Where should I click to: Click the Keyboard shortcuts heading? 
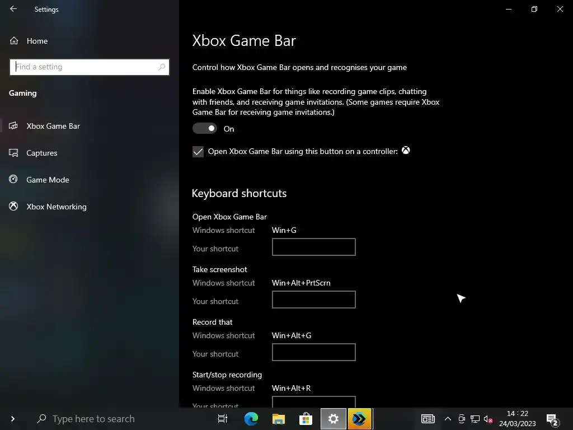coord(239,193)
